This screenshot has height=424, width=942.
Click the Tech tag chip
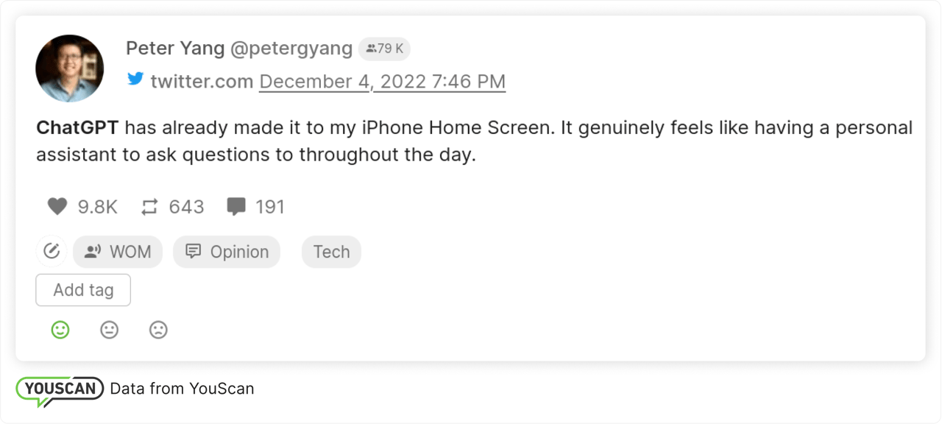click(x=331, y=252)
